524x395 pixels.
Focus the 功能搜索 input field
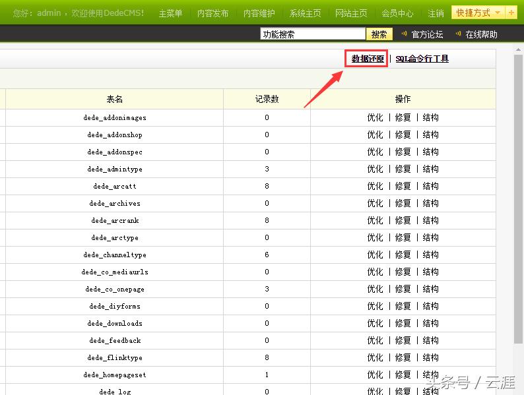tap(313, 34)
